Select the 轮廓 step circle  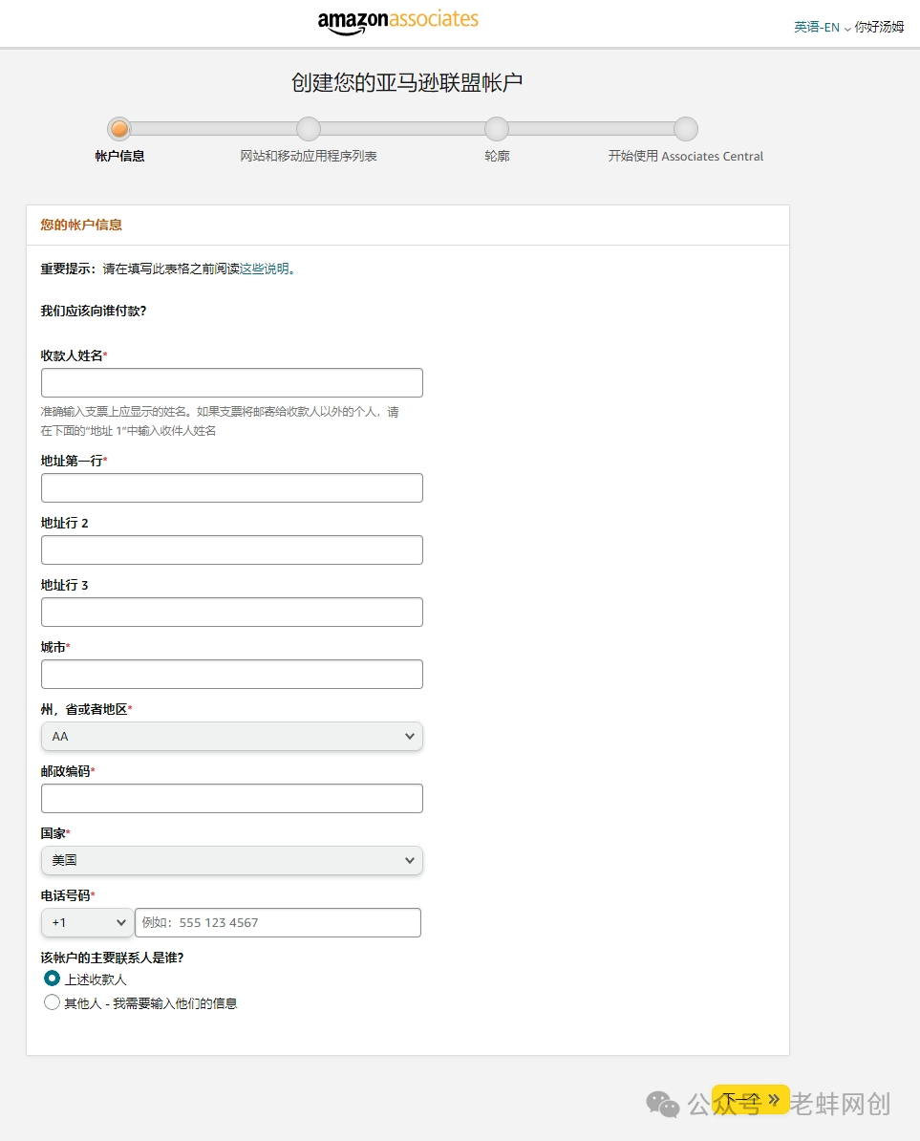[497, 129]
